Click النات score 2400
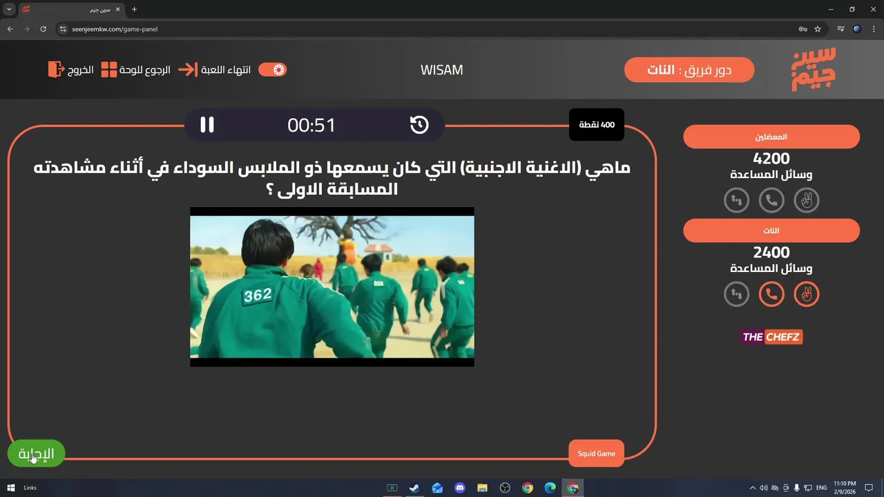Screen dimensions: 884x497 [x=771, y=253]
